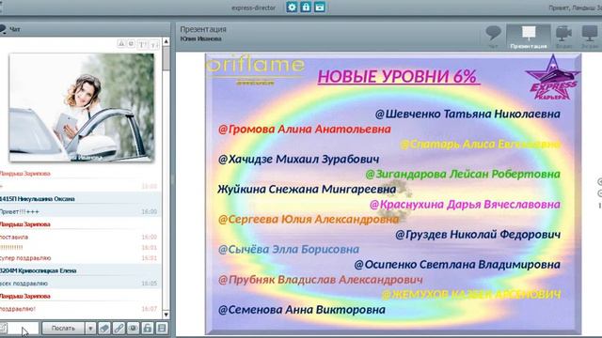Click the eye icon in chat toolbar
This screenshot has height=338, width=602.
(x=134, y=328)
